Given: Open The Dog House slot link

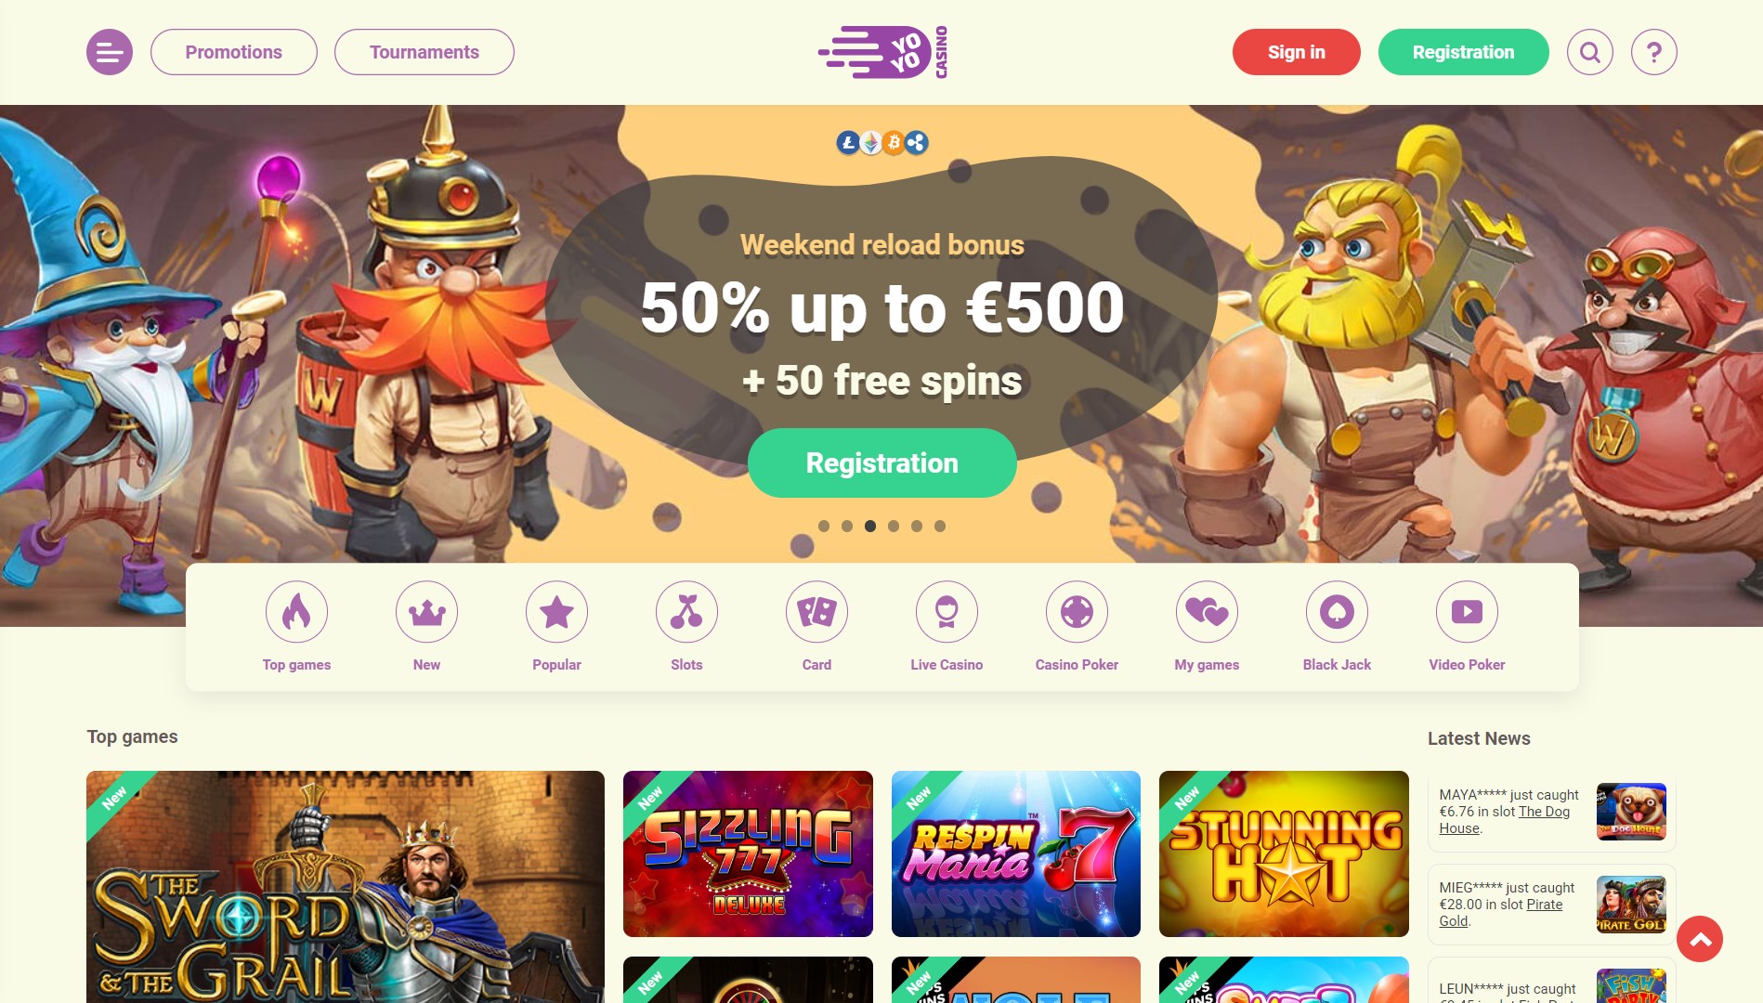Looking at the screenshot, I should tap(1505, 820).
